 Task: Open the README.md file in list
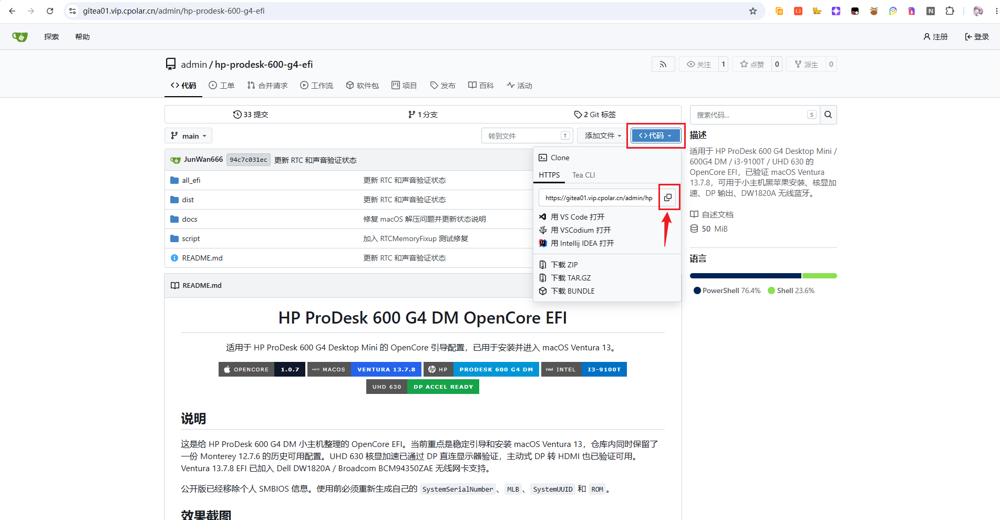pyautogui.click(x=202, y=258)
